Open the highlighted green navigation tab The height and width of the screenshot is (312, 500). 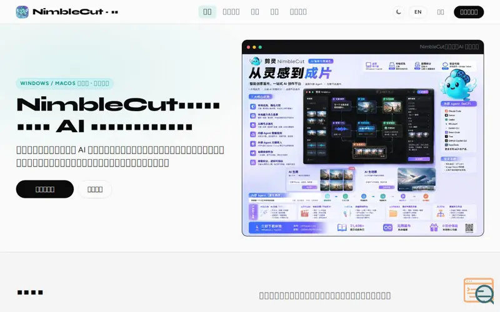point(207,12)
